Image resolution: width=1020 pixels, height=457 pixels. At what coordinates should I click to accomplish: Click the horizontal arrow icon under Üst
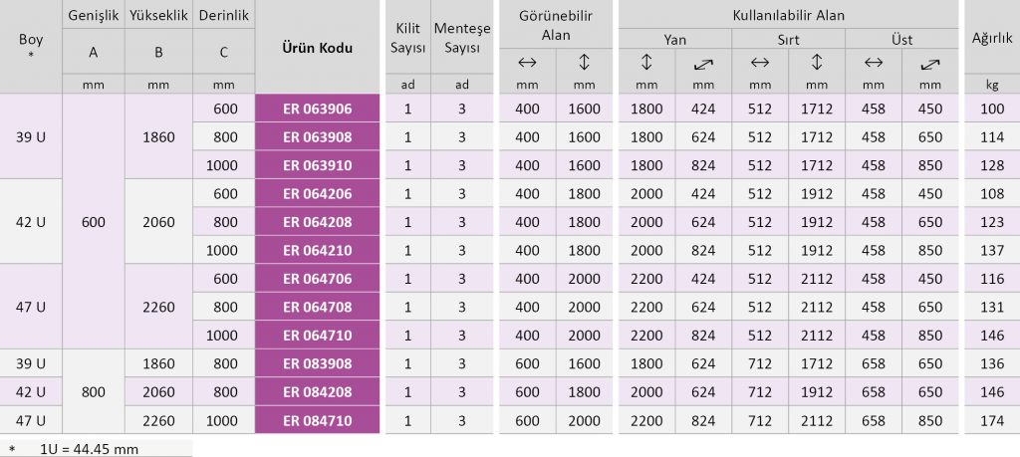(x=874, y=63)
